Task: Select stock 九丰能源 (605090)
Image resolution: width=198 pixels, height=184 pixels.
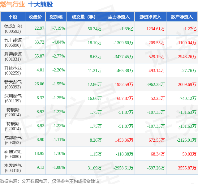Action: tap(13, 43)
